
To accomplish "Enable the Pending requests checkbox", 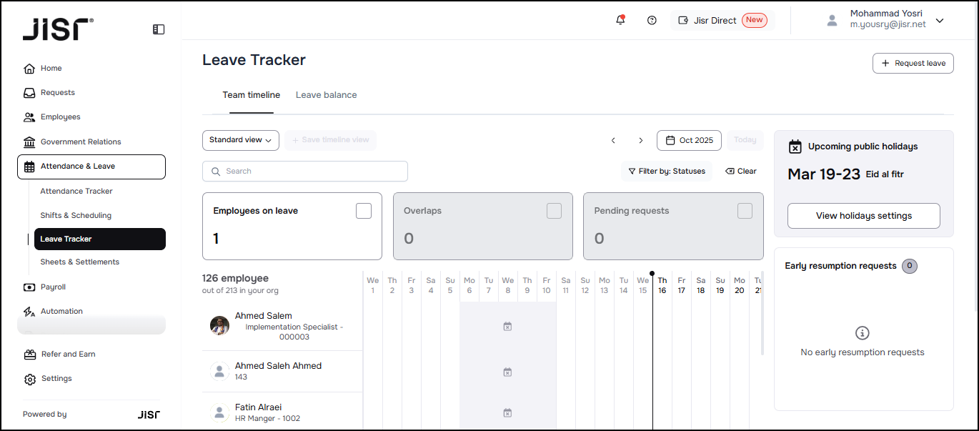I will pos(745,211).
